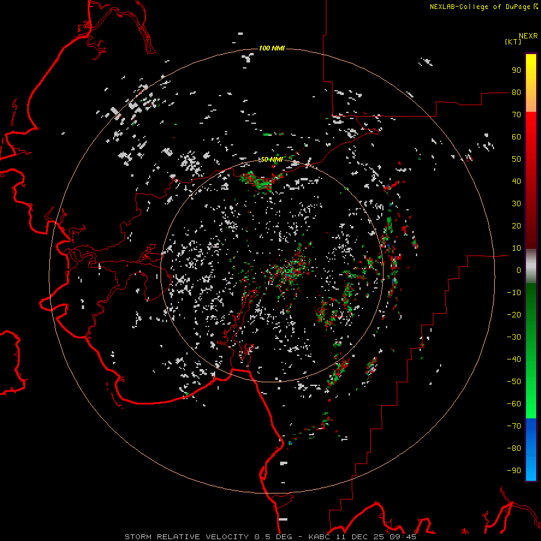Click the -90 value on velocity scale
This screenshot has width=541, height=541.
coord(514,471)
